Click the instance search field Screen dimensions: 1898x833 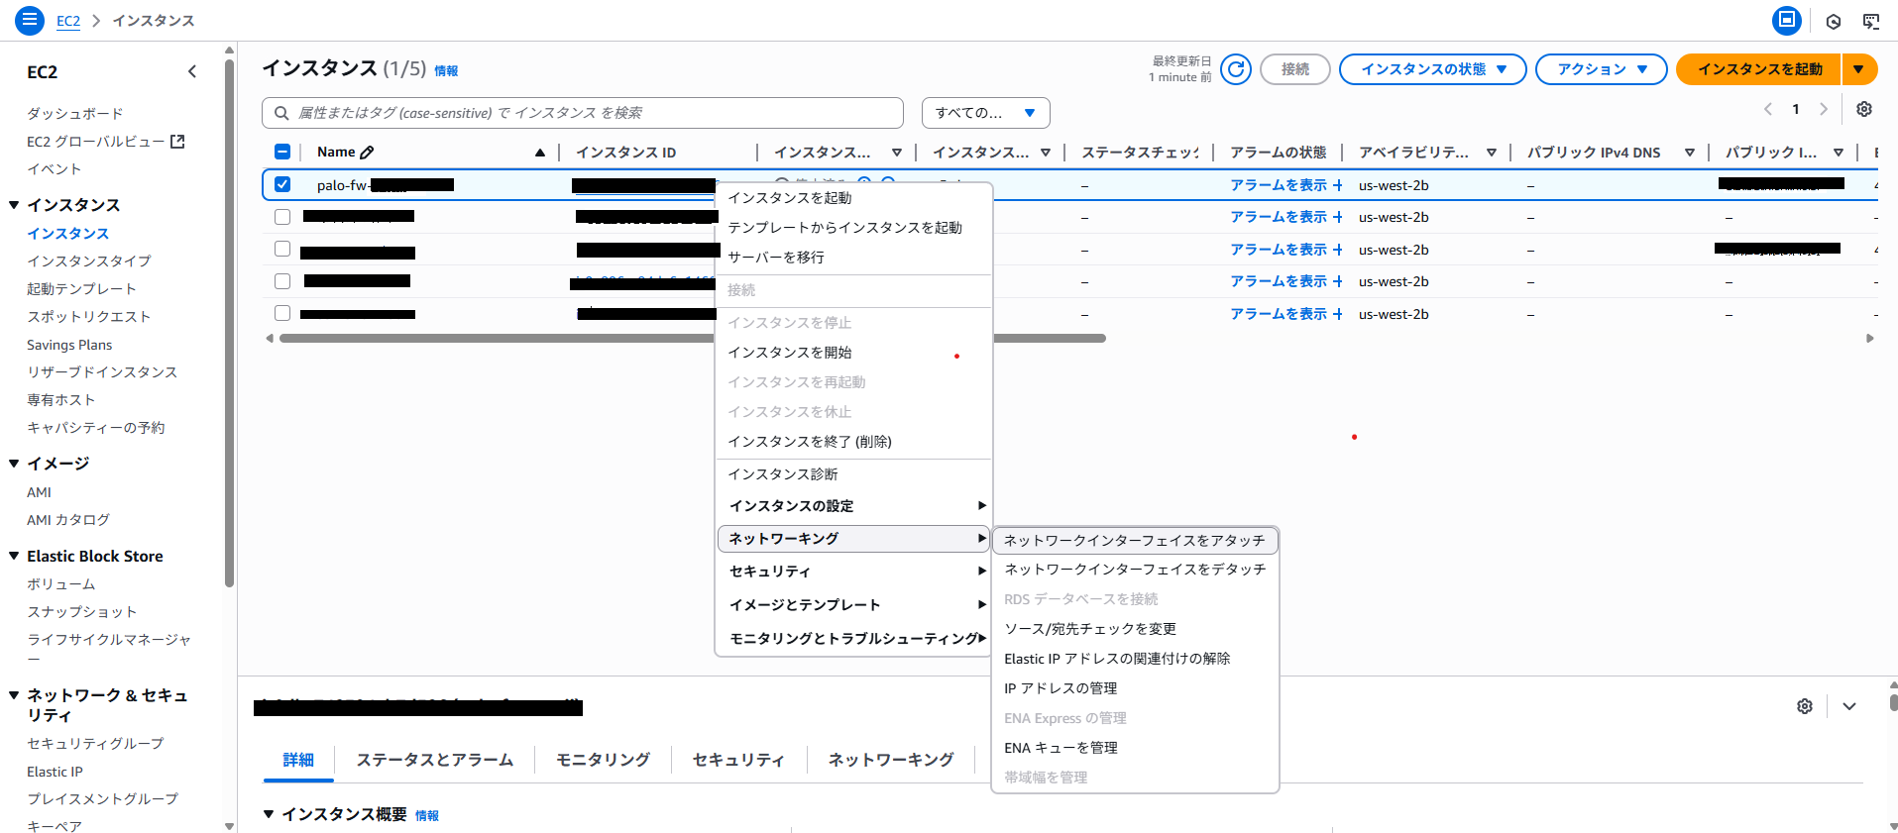[583, 113]
